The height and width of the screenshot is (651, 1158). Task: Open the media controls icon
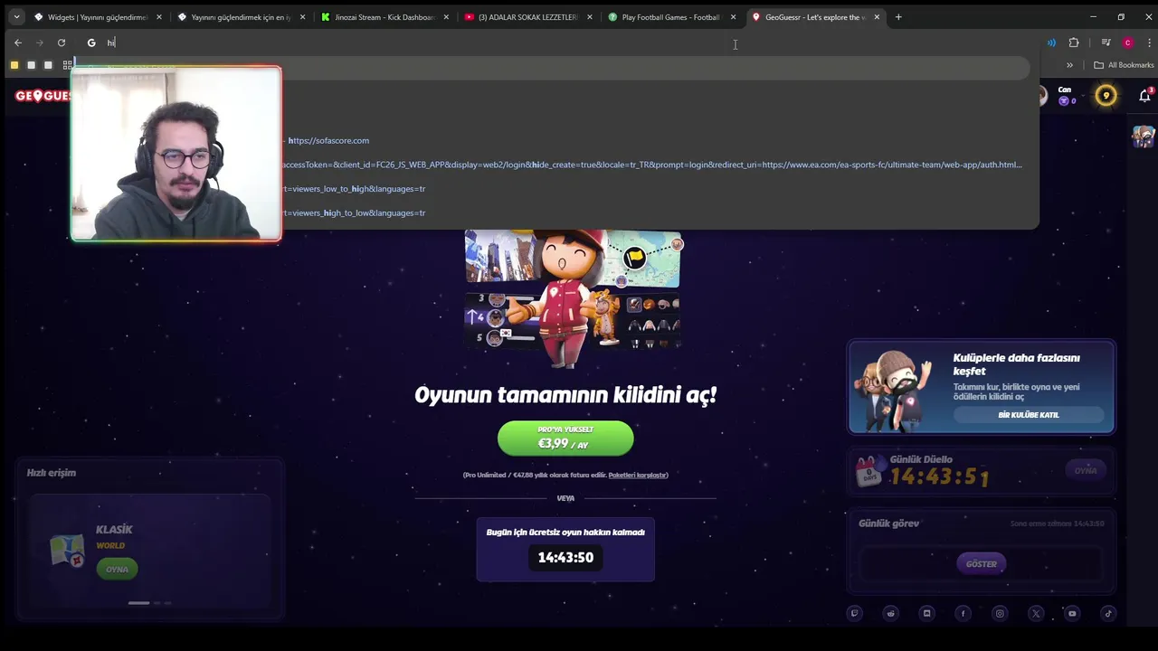point(1106,42)
